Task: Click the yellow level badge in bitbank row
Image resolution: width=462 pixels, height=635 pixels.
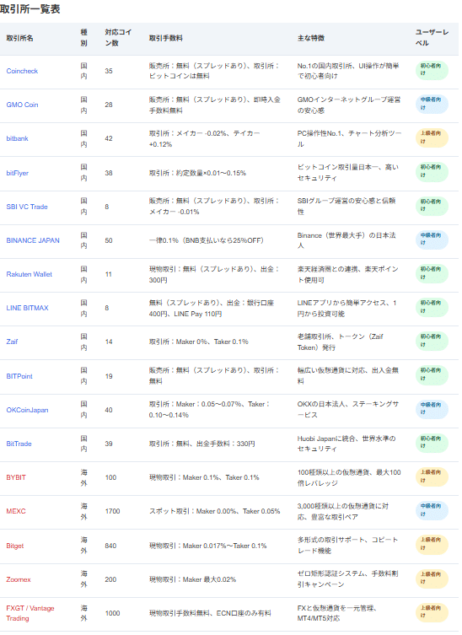Action: (432, 137)
